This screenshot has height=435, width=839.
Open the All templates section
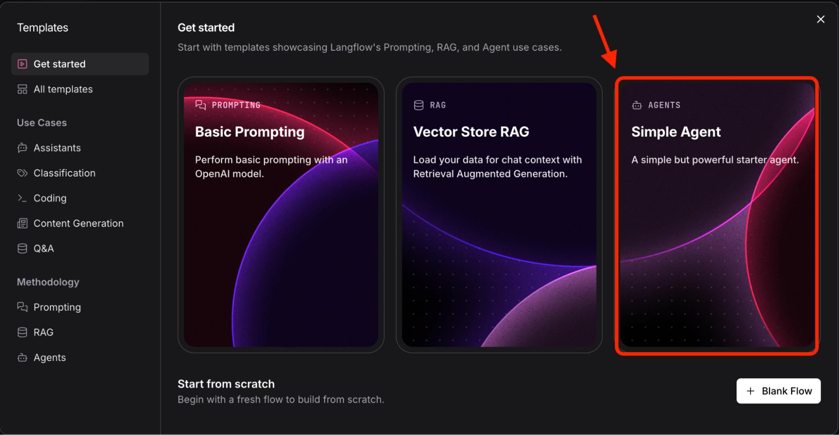pos(63,89)
